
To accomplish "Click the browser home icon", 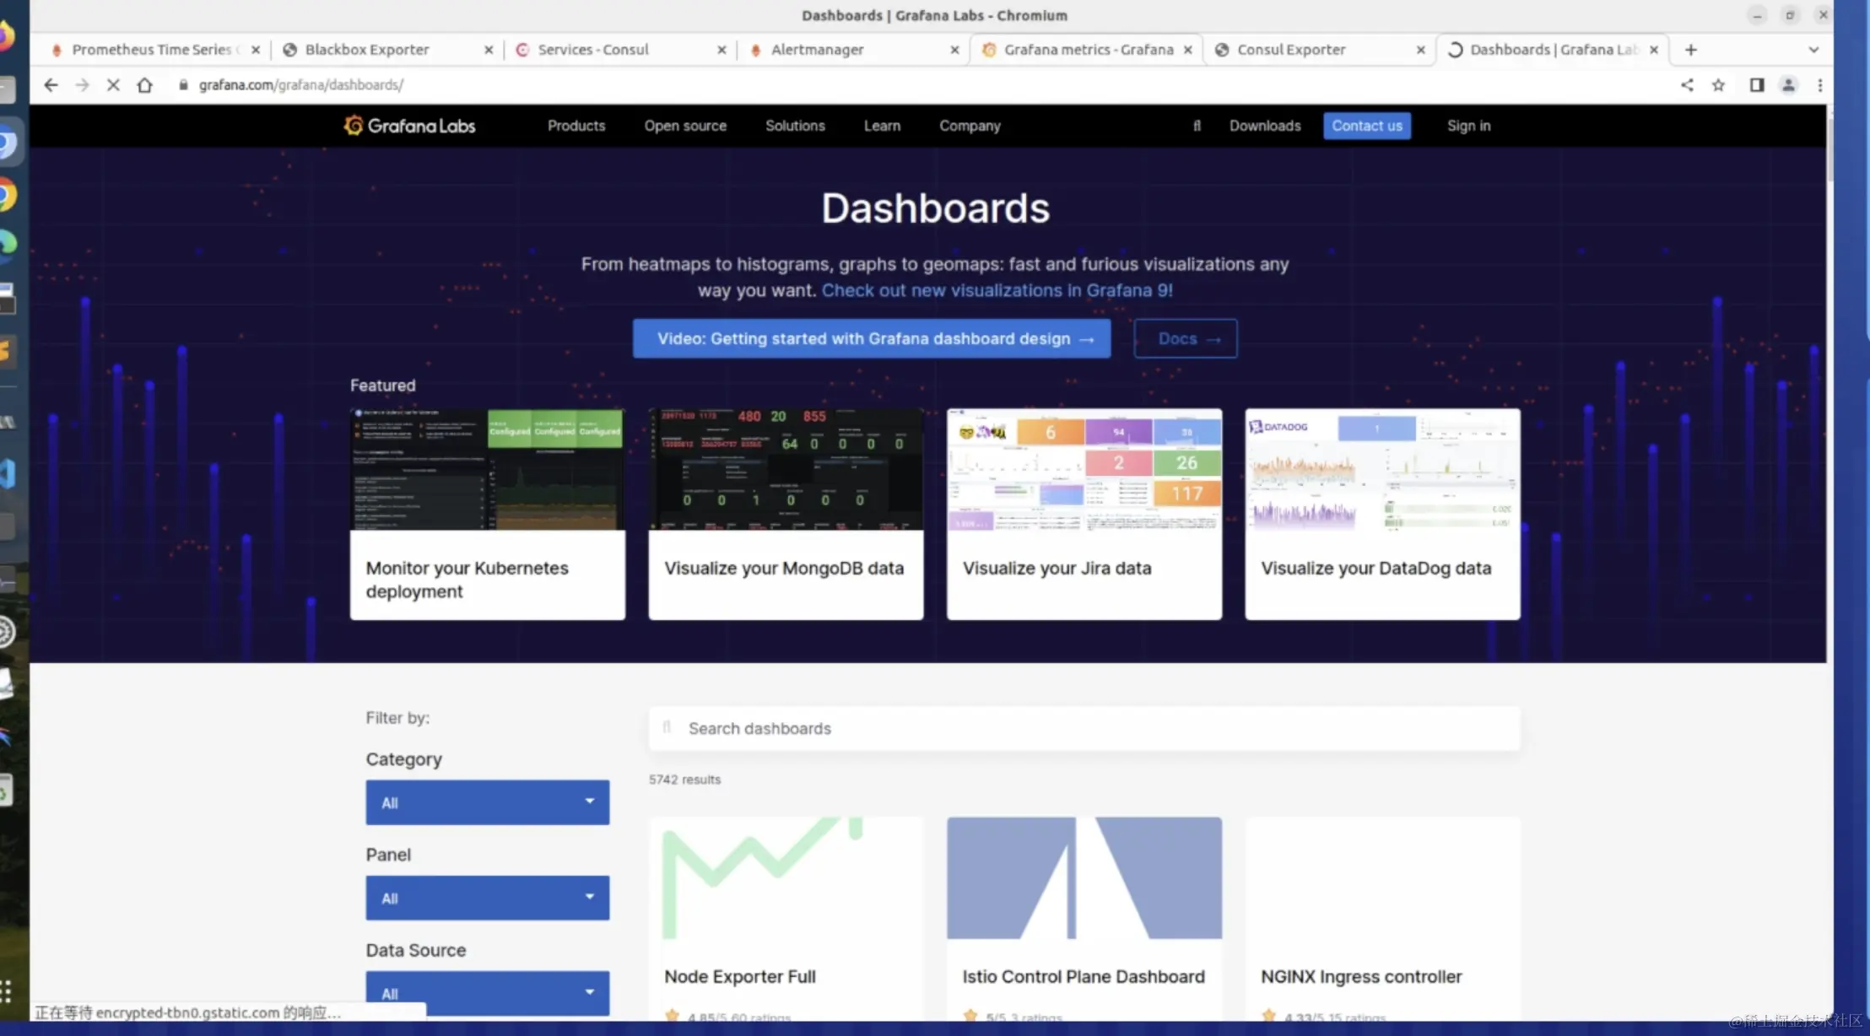I will pos(145,85).
